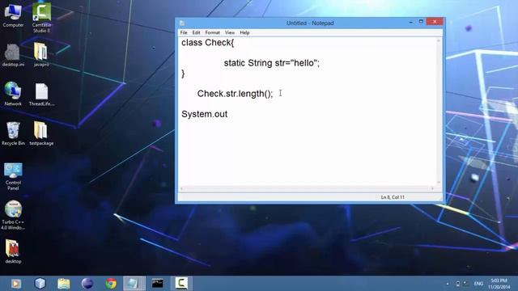Select the Control Panel desktop icon
518x291 pixels.
click(x=13, y=176)
